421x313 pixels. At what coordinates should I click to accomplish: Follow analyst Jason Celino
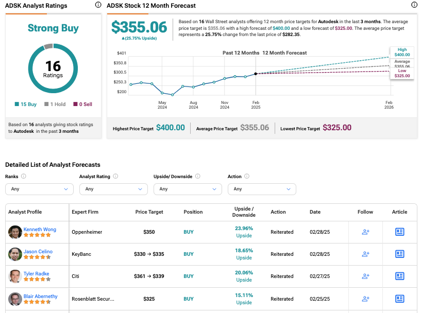pos(365,254)
